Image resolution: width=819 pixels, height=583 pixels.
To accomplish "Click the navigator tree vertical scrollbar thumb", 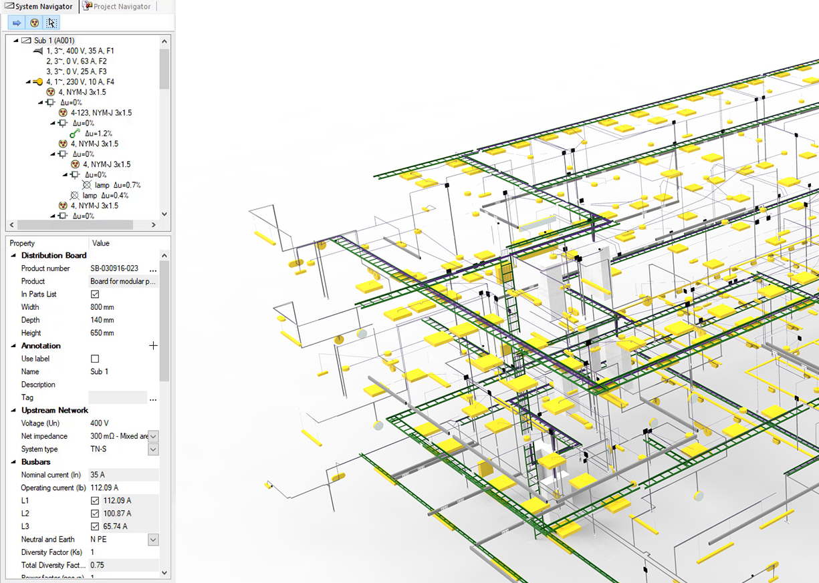I will point(164,68).
